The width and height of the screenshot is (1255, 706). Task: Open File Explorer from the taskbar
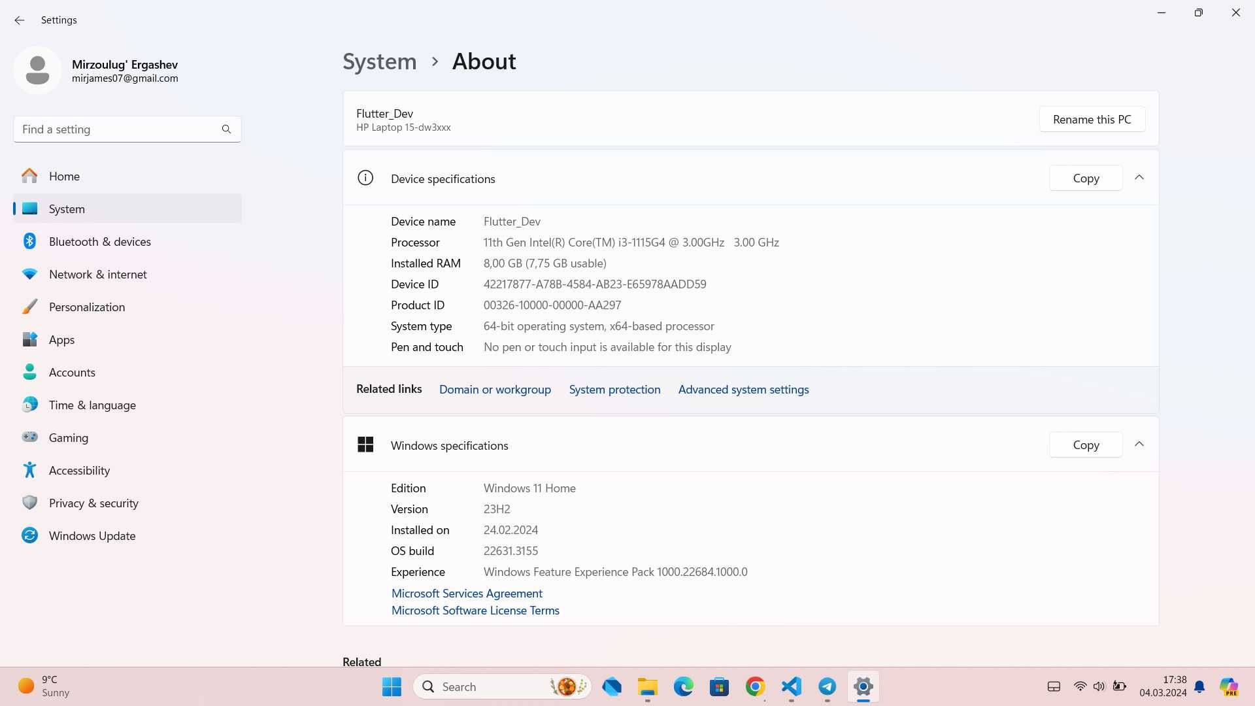click(647, 686)
